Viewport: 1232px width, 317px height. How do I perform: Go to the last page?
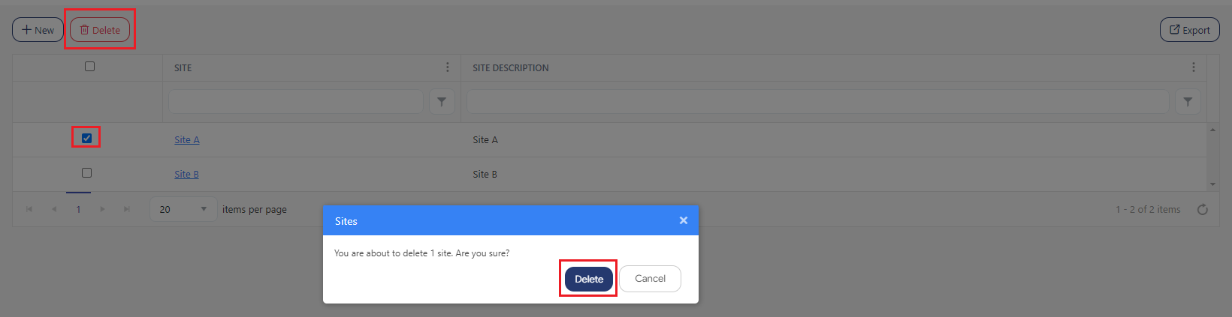coord(127,209)
